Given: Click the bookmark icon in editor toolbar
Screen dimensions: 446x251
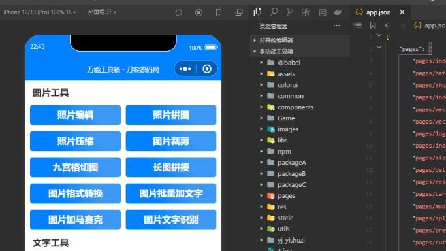Looking at the screenshot, I should (373, 25).
